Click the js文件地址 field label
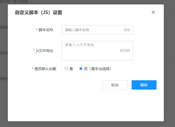This screenshot has width=175, height=127. [x=45, y=51]
